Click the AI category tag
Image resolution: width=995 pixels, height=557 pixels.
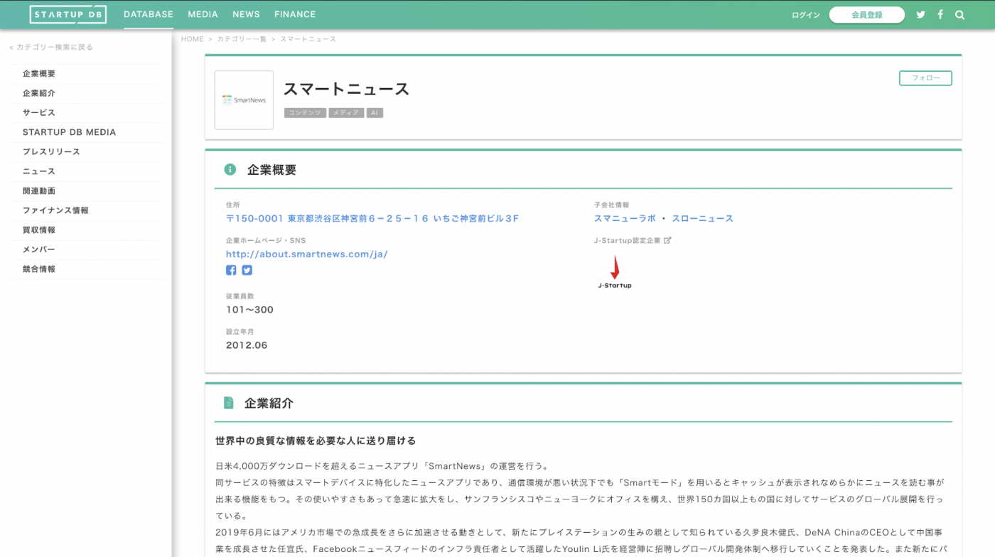[375, 112]
